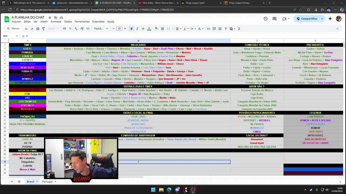Image resolution: width=346 pixels, height=194 pixels.
Task: Toggle italic formatting
Action: coord(137,29)
